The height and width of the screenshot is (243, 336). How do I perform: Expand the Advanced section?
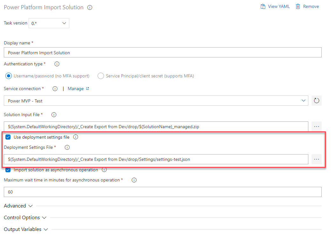[18, 206]
